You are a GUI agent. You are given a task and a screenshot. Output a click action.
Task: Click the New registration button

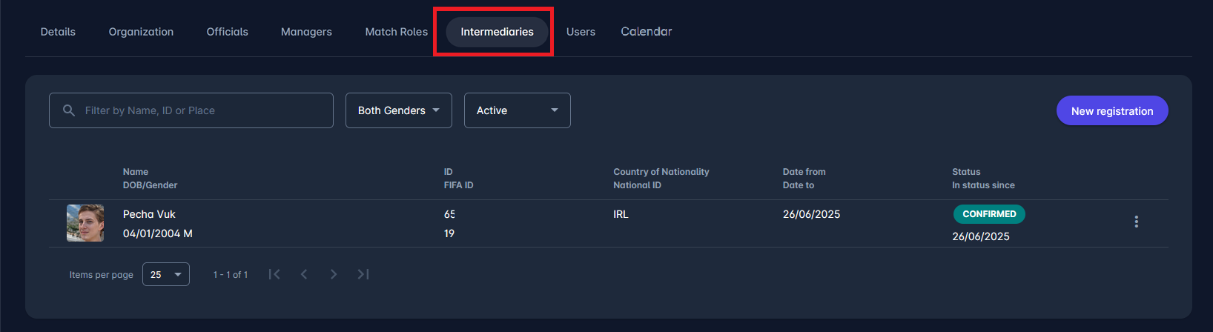click(1111, 110)
